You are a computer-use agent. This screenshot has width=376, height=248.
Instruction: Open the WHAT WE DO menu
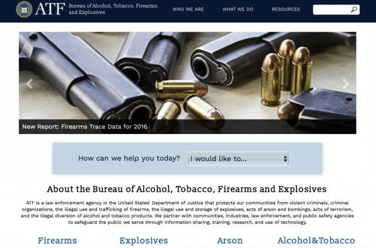point(238,9)
